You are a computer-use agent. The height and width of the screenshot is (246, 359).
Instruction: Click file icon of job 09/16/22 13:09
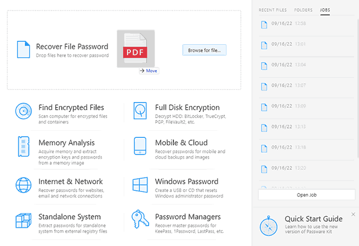click(264, 107)
